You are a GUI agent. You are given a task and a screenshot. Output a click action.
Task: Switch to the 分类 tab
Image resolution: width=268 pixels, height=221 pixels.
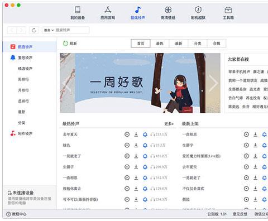[198, 44]
